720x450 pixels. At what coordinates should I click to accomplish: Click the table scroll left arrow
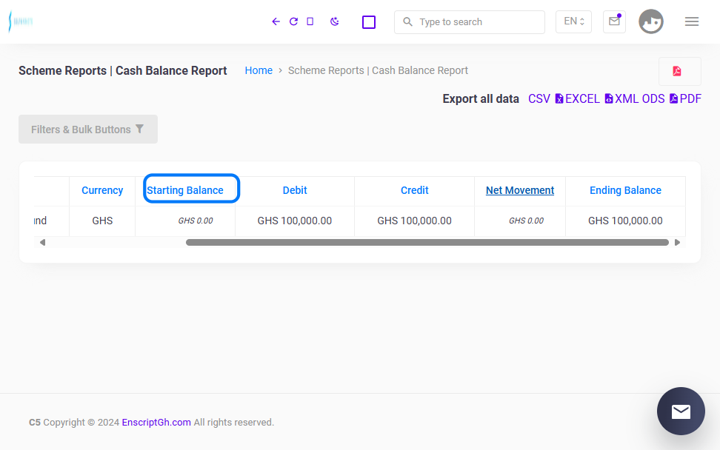(x=42, y=242)
